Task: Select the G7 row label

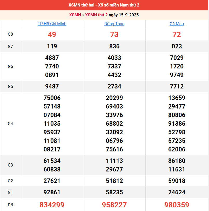Action: (x=10, y=47)
